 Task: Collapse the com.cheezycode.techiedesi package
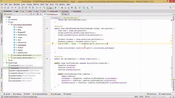(9, 25)
